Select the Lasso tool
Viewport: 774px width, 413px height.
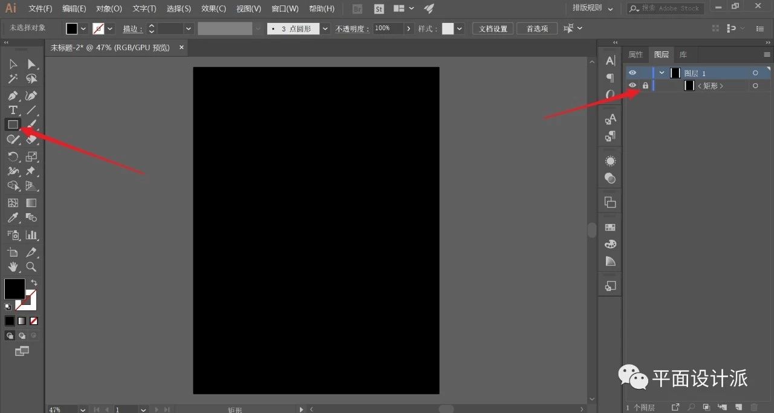[31, 79]
